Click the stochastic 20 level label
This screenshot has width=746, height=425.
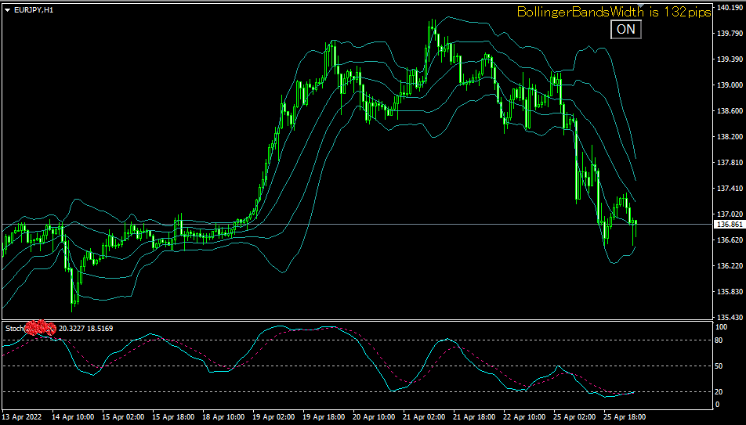coord(719,391)
